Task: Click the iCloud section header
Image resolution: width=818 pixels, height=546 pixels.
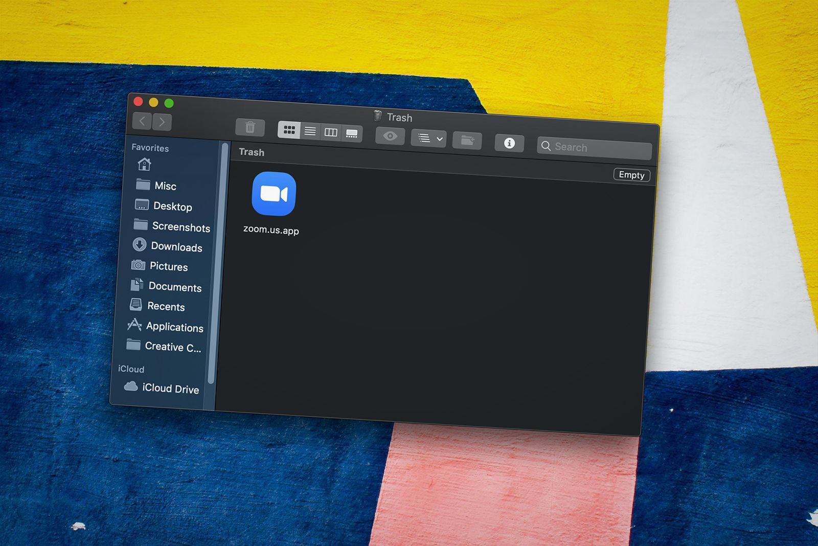Action: pyautogui.click(x=131, y=369)
